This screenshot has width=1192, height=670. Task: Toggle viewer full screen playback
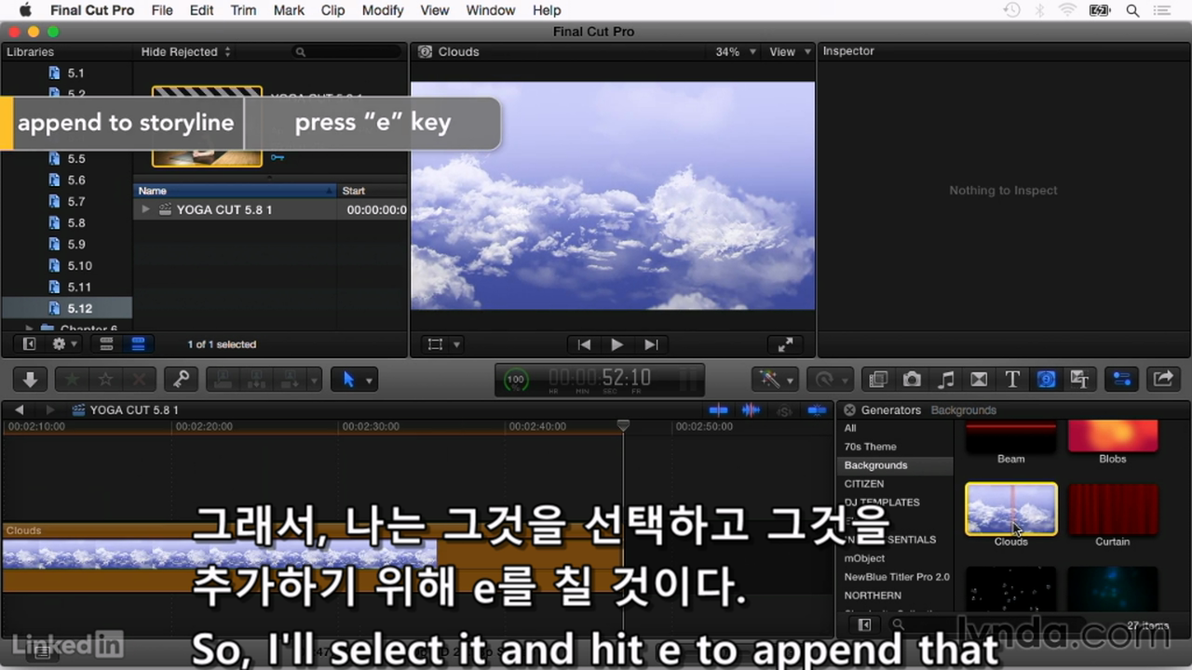click(785, 344)
